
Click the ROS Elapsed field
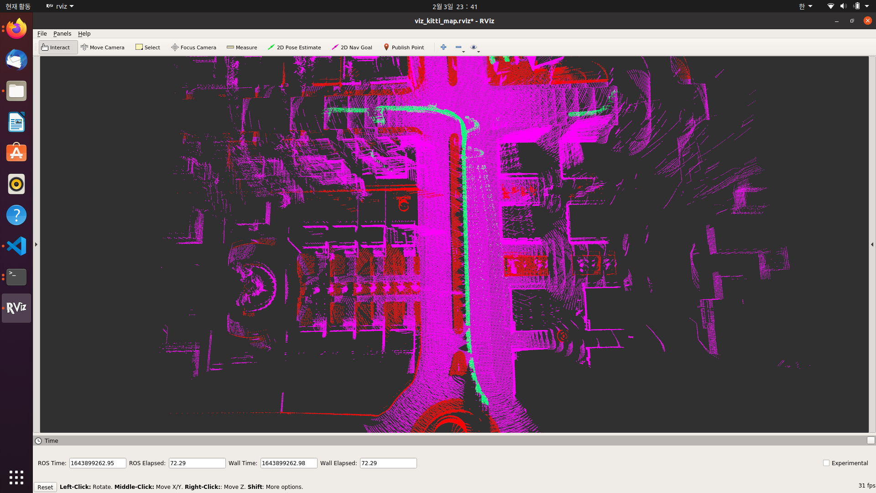[x=197, y=463]
